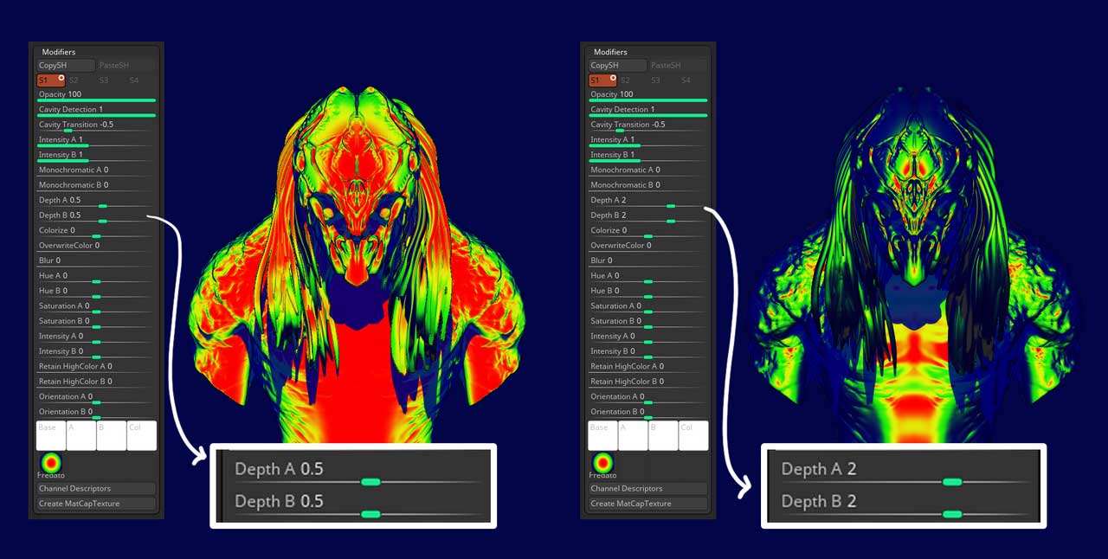
Task: Click the OverwriteColor slider in the left panel
Action: click(x=96, y=247)
